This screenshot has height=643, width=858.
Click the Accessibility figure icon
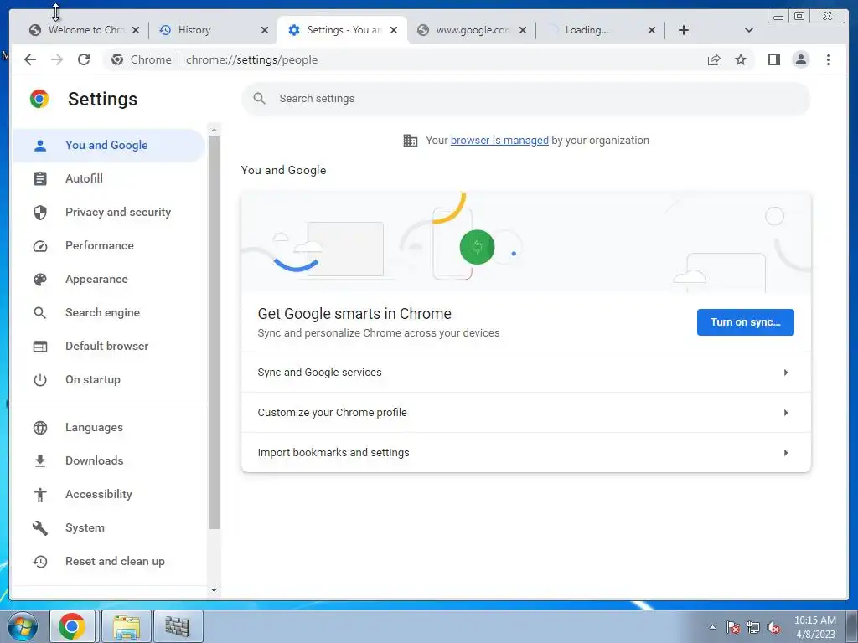tap(40, 494)
